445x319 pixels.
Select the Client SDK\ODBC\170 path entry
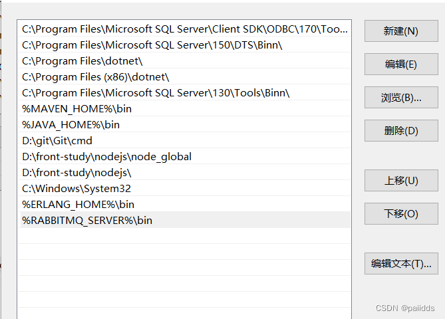point(176,29)
